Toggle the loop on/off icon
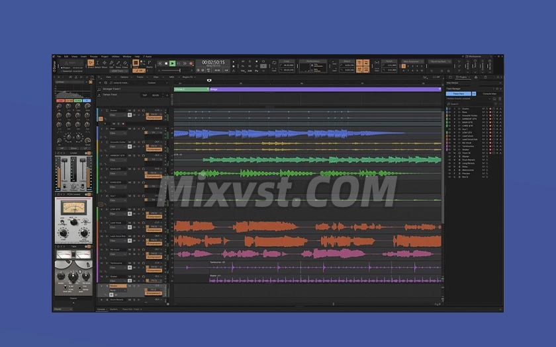This screenshot has height=347, width=556. [x=274, y=63]
